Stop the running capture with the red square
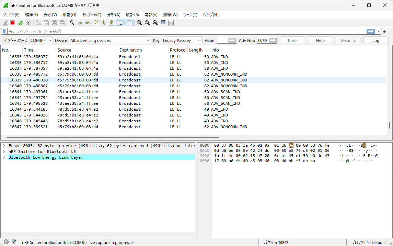 pos(13,23)
